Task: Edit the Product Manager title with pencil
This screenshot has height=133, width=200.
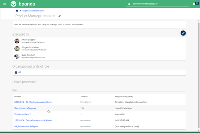Action: [59, 16]
